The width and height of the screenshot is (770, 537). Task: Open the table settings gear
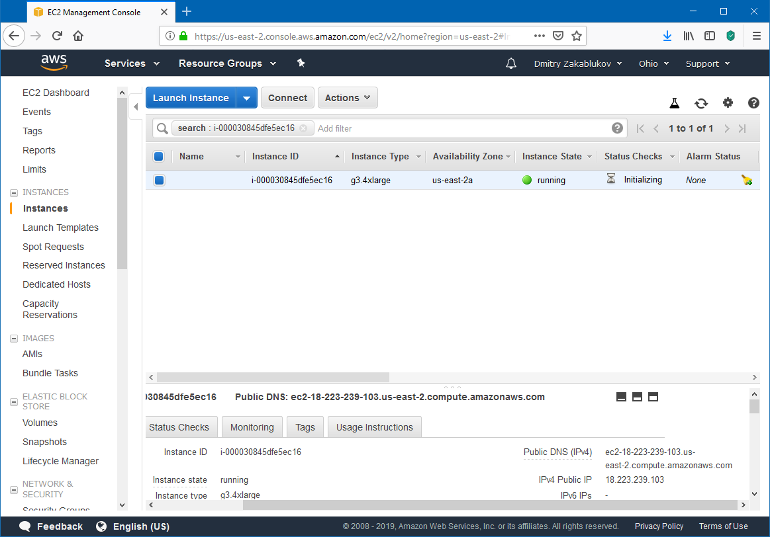click(728, 103)
